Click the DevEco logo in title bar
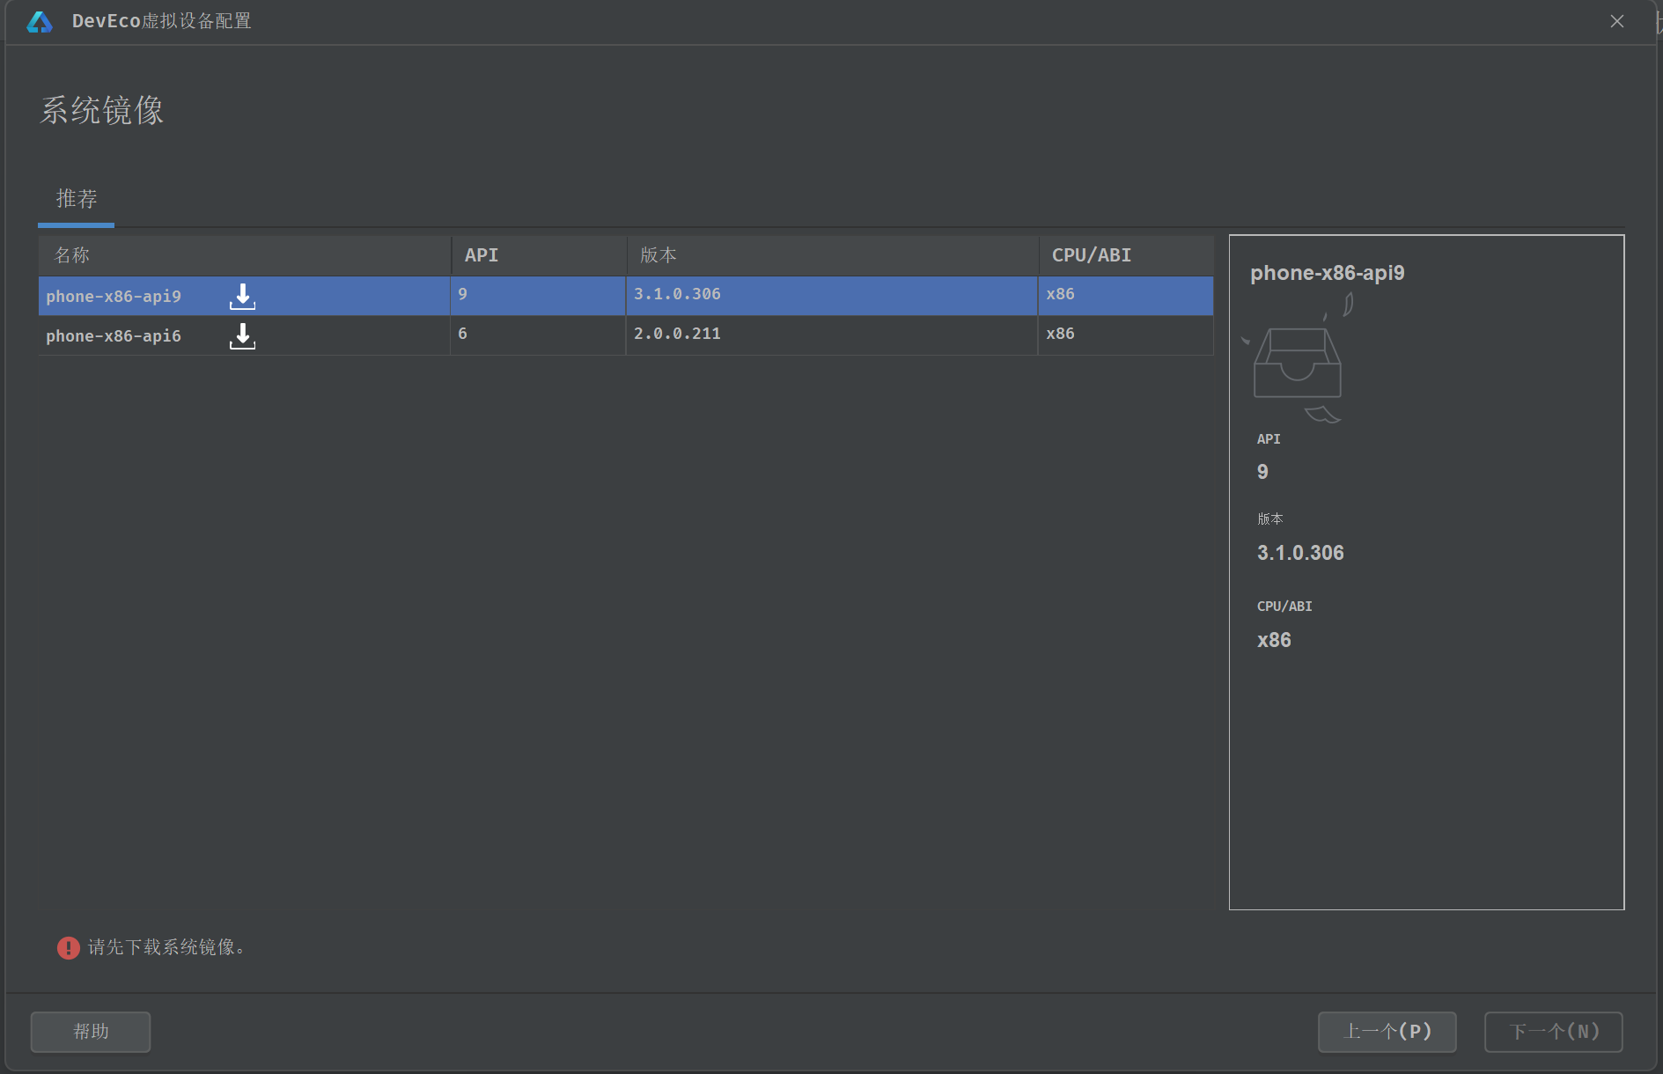This screenshot has height=1074, width=1663. point(40,21)
